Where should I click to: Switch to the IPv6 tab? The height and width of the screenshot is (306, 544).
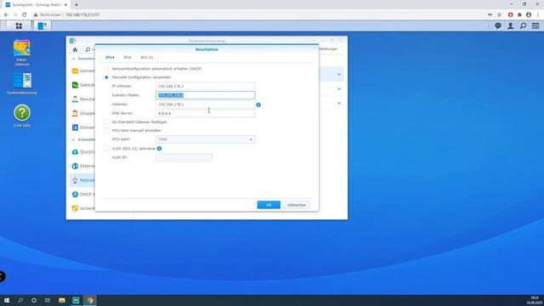pos(127,57)
